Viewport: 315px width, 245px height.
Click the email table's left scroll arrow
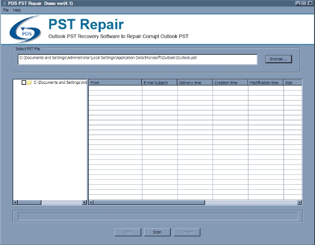[91, 203]
